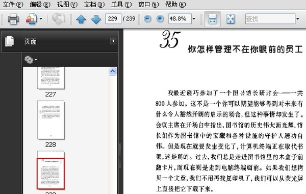The image size is (306, 194).
Task: Collapse the 页面 panel with arrow button
Action: (113, 41)
